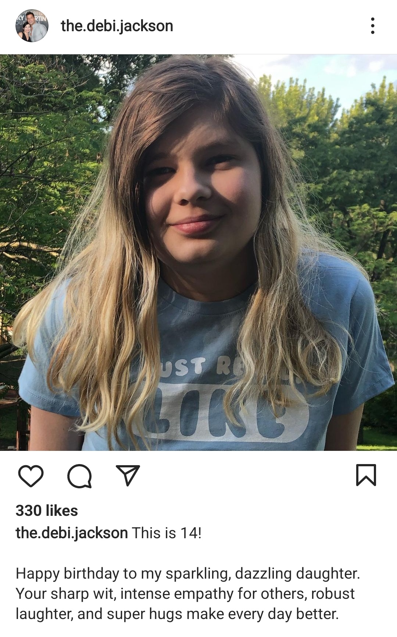Open the profile picture in the post header
This screenshot has width=397, height=637.
32,26
